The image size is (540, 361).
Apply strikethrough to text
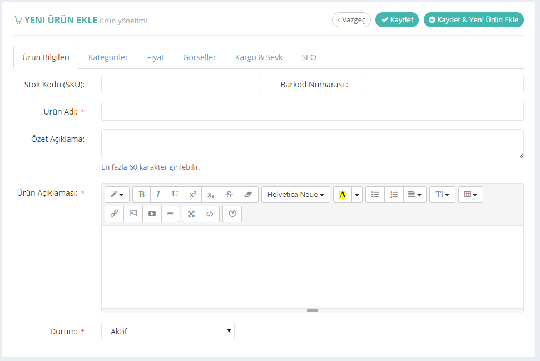[x=229, y=195]
